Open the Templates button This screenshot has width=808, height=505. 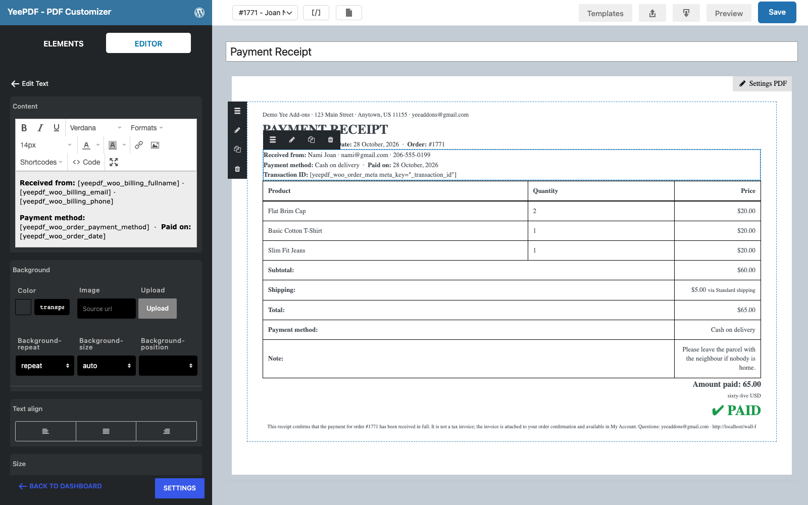(605, 13)
